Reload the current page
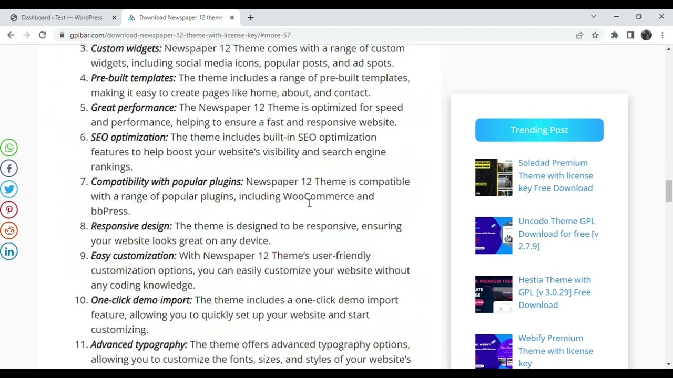This screenshot has height=378, width=673. [x=43, y=35]
